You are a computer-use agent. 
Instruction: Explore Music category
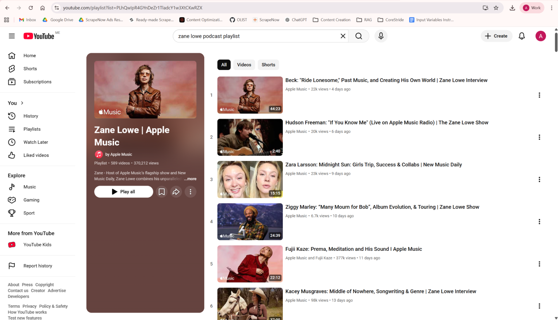(38, 187)
